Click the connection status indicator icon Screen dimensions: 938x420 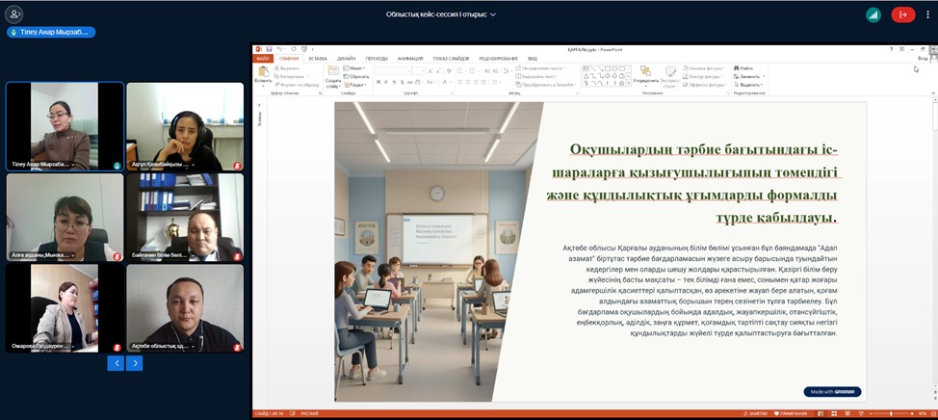(873, 14)
